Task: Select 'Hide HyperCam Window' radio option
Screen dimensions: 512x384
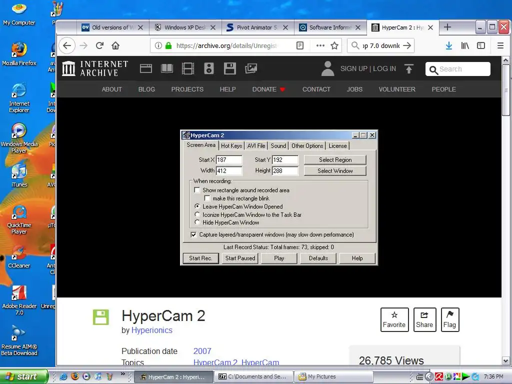Action: 197,222
